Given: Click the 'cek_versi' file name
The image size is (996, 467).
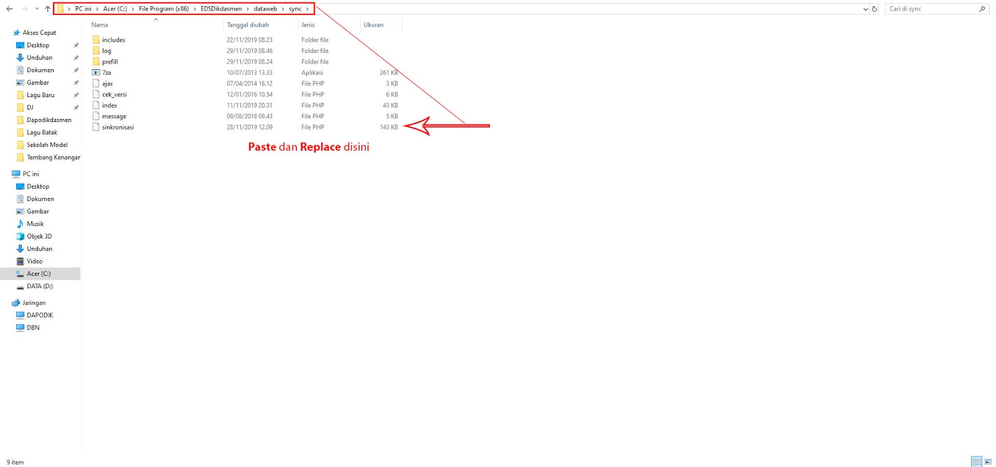Looking at the screenshot, I should 115,95.
